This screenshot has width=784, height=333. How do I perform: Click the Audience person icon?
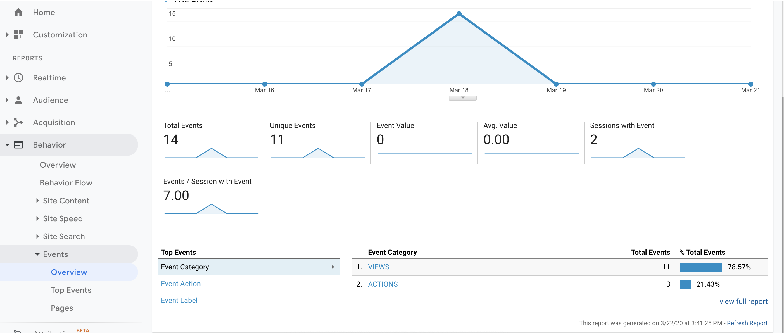pos(18,100)
